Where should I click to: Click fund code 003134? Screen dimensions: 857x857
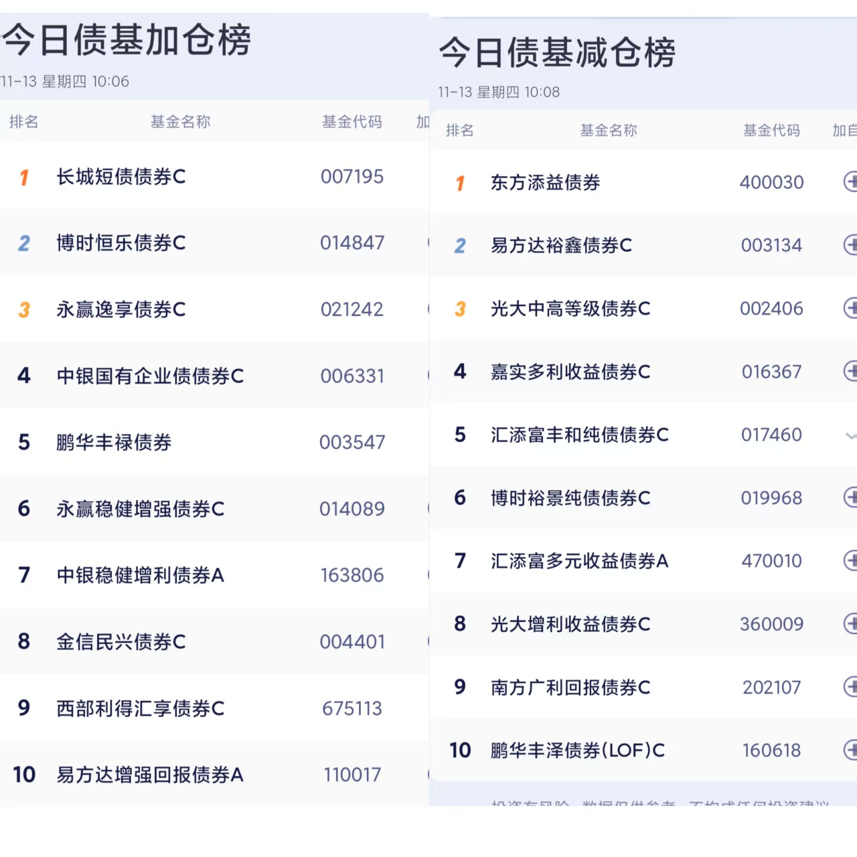(x=771, y=245)
